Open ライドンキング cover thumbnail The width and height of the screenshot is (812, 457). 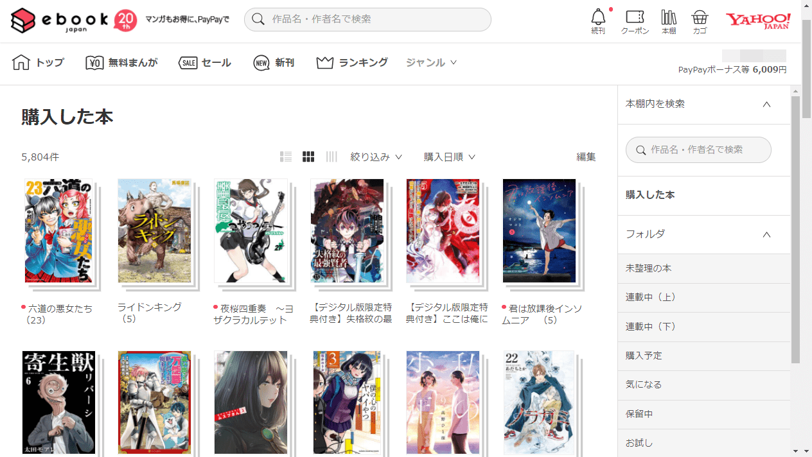(154, 231)
